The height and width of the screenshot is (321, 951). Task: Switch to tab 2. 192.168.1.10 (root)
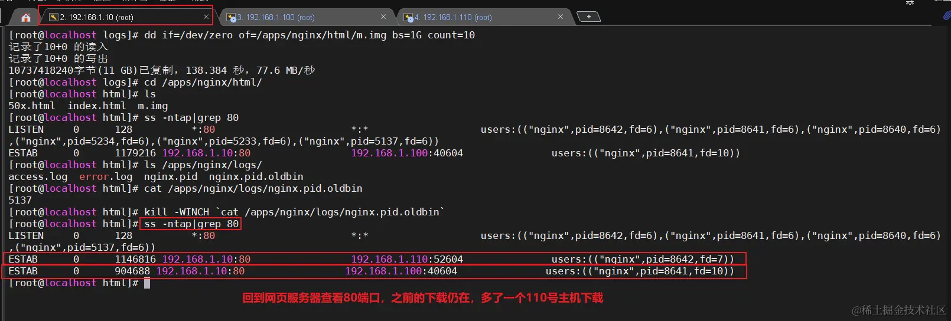125,17
